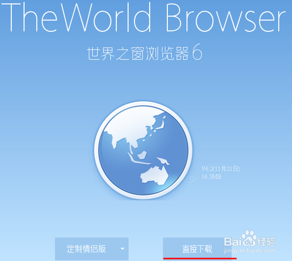
Task: Open the jingyan.baidu.com link text
Action: click(250, 251)
